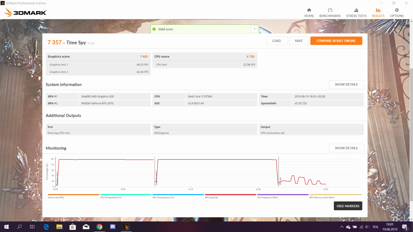This screenshot has height=232, width=413.
Task: Toggle Frame rate (FPS) graph legend
Action: 73,196
